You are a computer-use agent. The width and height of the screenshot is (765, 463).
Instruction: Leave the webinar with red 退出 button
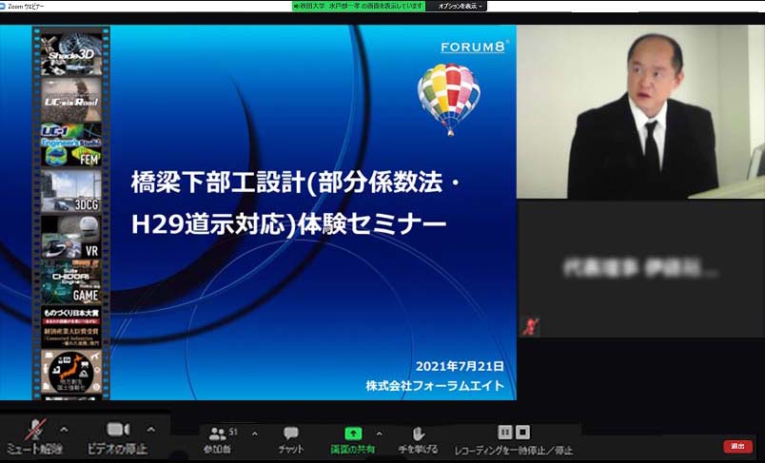[x=737, y=446]
